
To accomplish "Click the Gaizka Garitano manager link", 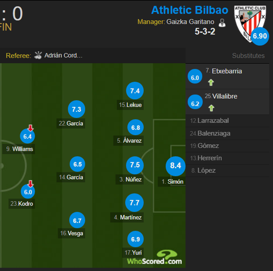I will [190, 21].
